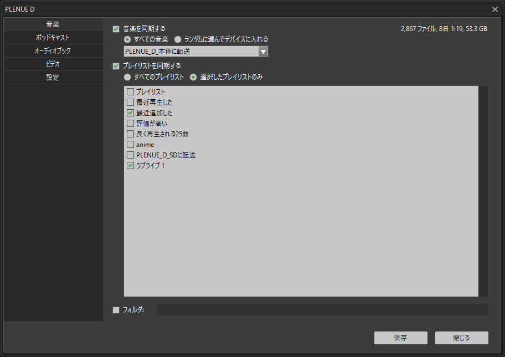Viewport: 505px width, 357px height.
Task: Check the 評価が高い playlist
Action: pyautogui.click(x=131, y=123)
